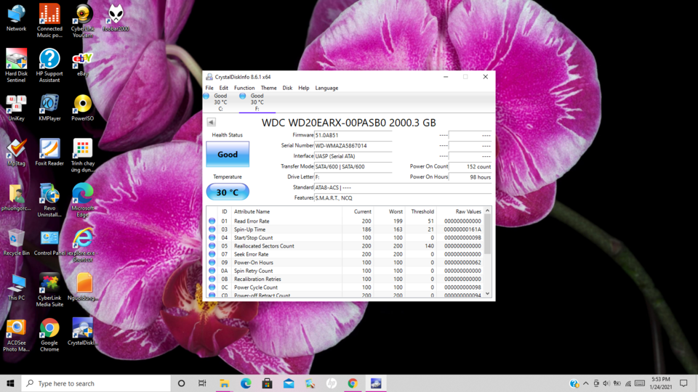Open the Theme menu
The width and height of the screenshot is (698, 392).
(268, 88)
